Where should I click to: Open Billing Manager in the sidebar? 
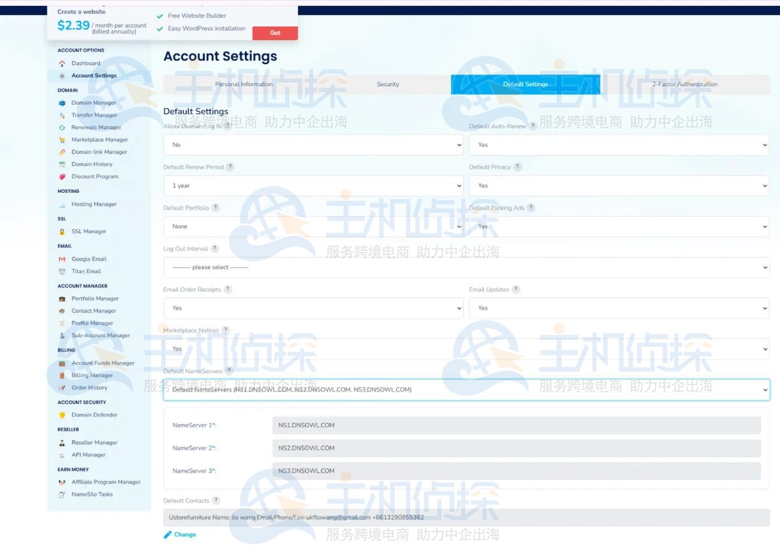(x=92, y=376)
